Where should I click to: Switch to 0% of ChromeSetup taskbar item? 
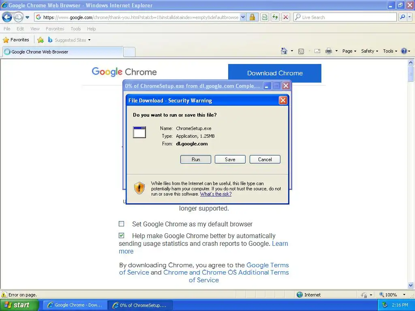pos(140,305)
